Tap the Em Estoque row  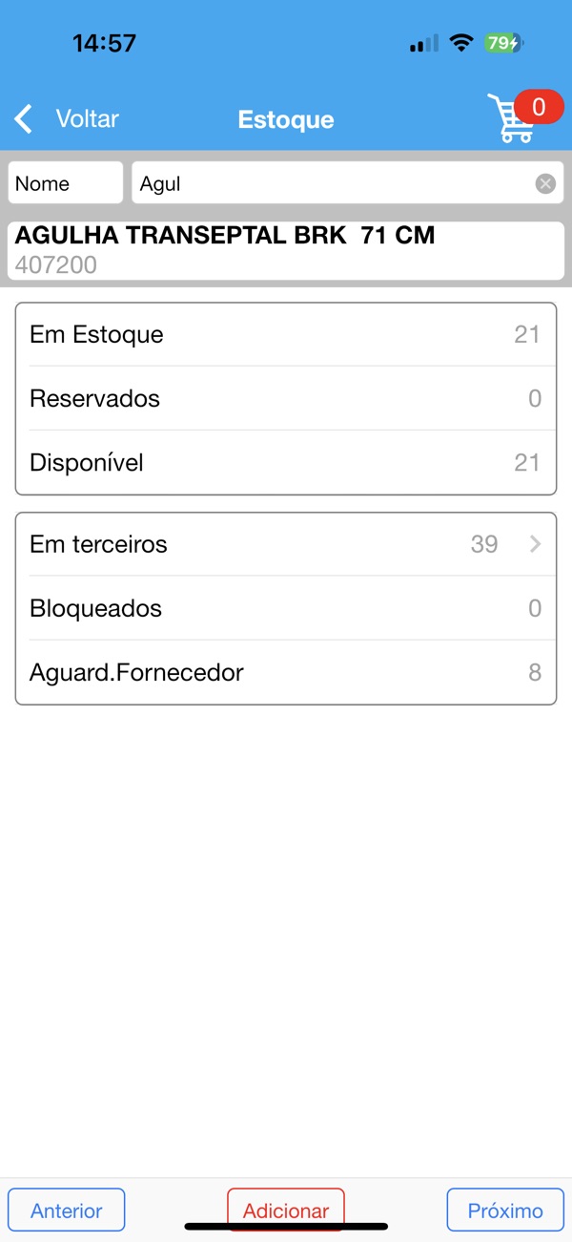coord(286,335)
